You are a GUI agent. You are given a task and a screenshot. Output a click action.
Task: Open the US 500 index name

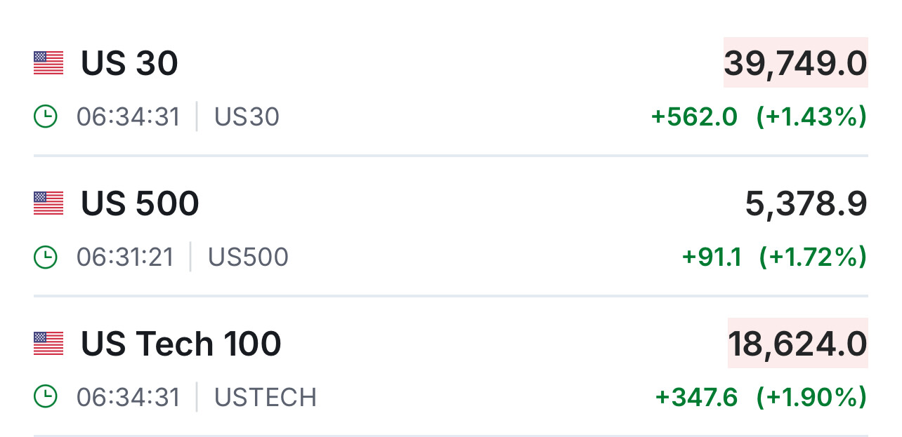point(140,204)
